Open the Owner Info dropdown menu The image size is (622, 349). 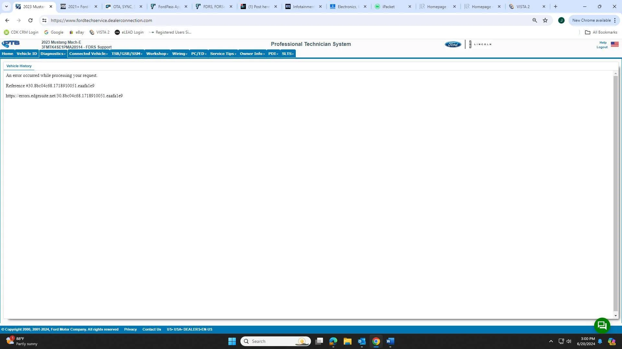click(252, 54)
